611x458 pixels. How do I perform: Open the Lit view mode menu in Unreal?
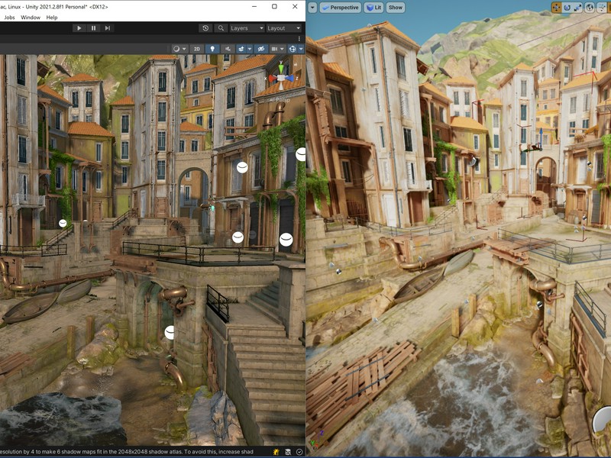point(374,8)
